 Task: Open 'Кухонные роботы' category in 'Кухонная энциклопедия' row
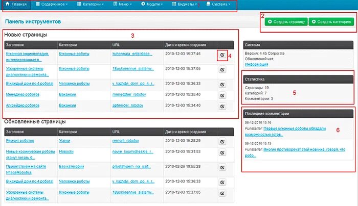click(74, 54)
